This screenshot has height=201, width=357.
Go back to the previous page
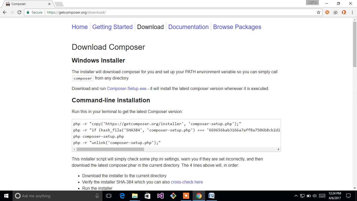pyautogui.click(x=5, y=12)
